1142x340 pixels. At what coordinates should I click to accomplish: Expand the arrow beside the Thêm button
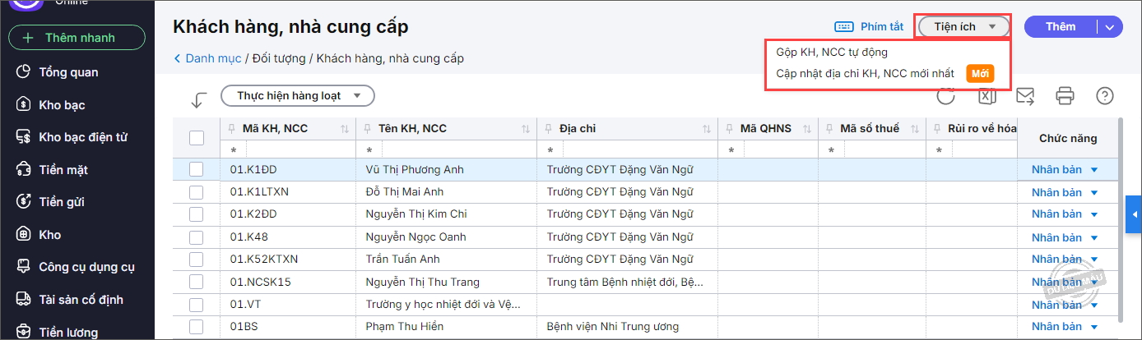coord(1110,27)
